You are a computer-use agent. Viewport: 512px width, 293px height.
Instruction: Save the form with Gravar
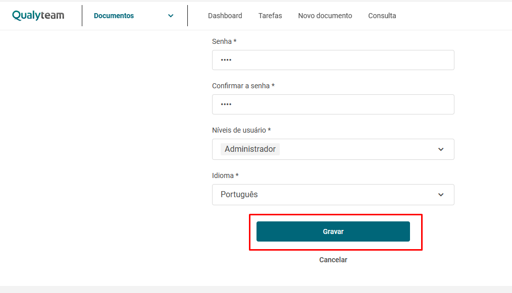click(333, 231)
